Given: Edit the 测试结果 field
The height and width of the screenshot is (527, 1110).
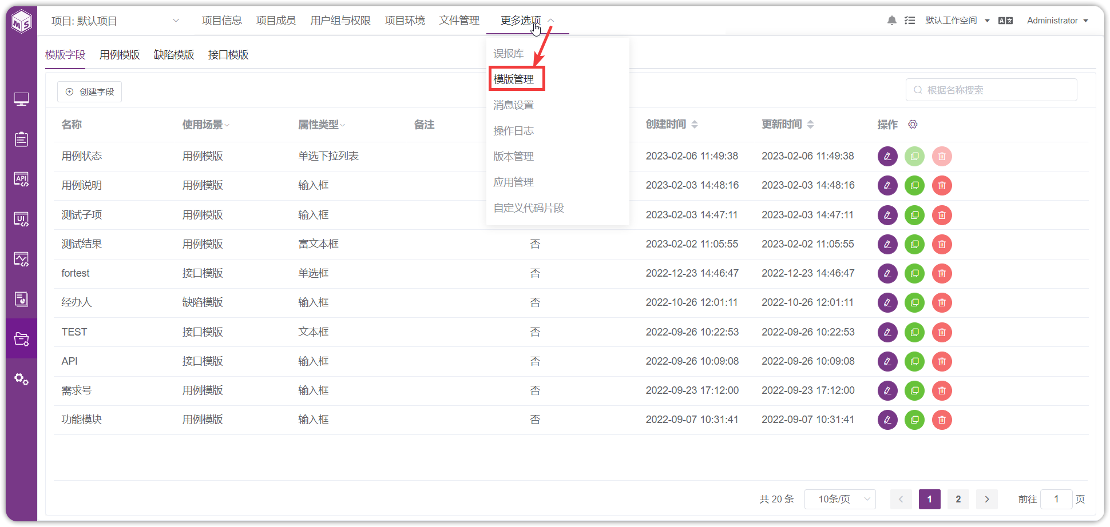Looking at the screenshot, I should coord(887,244).
